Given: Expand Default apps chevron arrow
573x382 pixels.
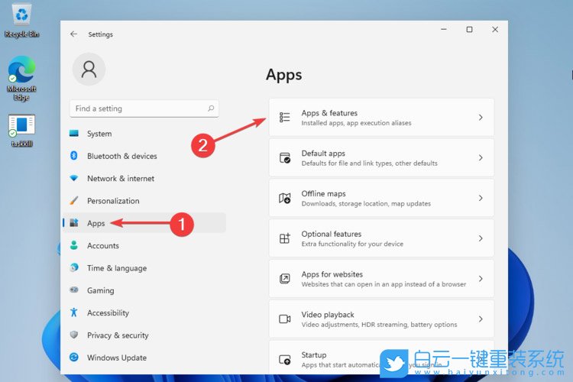Looking at the screenshot, I should coord(481,158).
